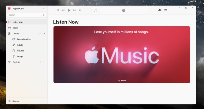
Task: Skip forward to the next track
Action: (75, 10)
